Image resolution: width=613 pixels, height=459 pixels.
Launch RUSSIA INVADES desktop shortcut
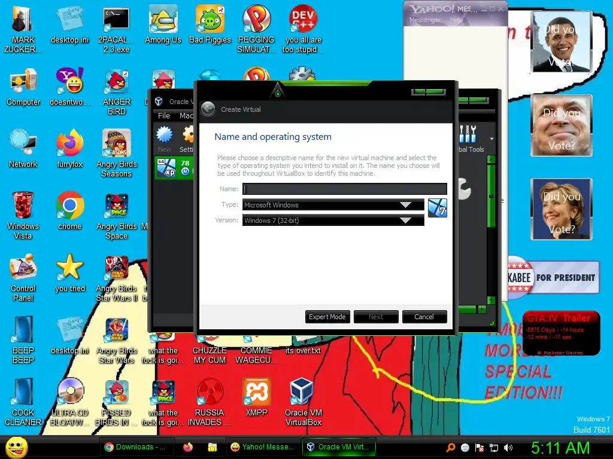pyautogui.click(x=210, y=402)
